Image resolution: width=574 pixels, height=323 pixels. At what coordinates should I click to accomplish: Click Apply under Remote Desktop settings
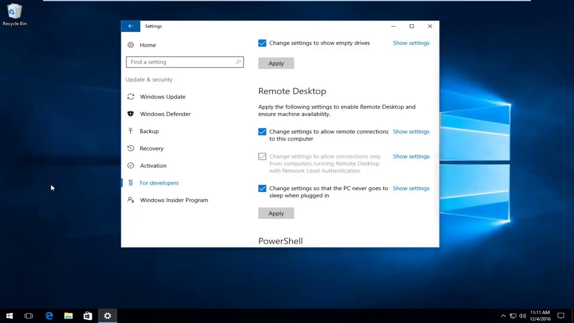[x=276, y=214]
